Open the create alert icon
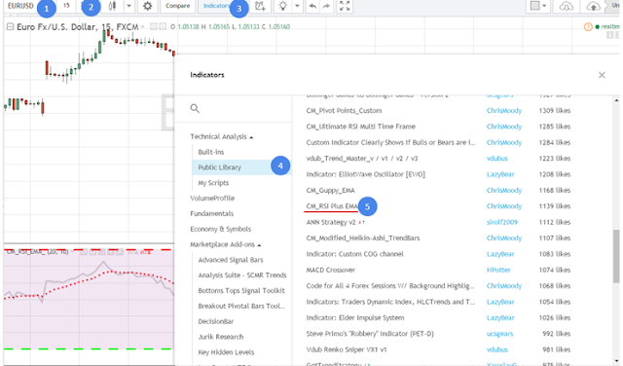Viewport: 623px width, 366px height. click(260, 6)
